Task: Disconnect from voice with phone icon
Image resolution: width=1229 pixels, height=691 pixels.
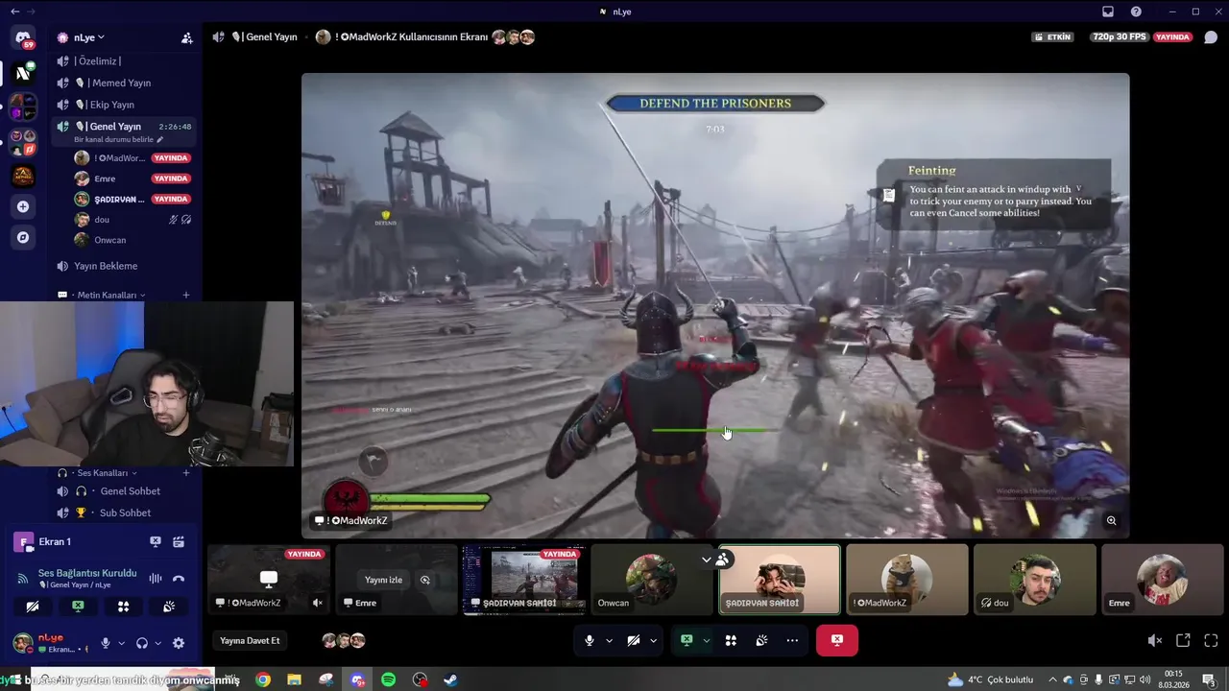Action: coord(179,578)
